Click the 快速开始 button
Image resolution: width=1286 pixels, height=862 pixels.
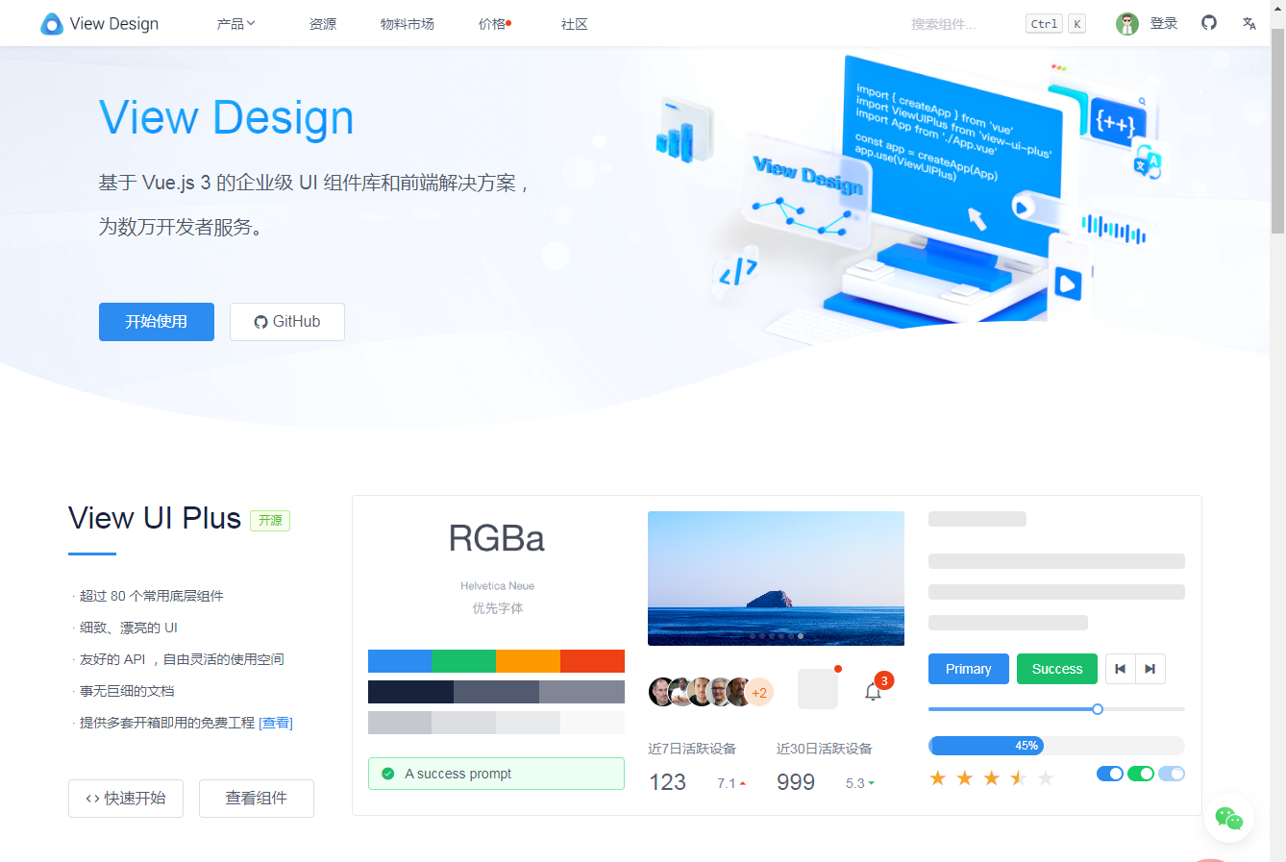[126, 799]
